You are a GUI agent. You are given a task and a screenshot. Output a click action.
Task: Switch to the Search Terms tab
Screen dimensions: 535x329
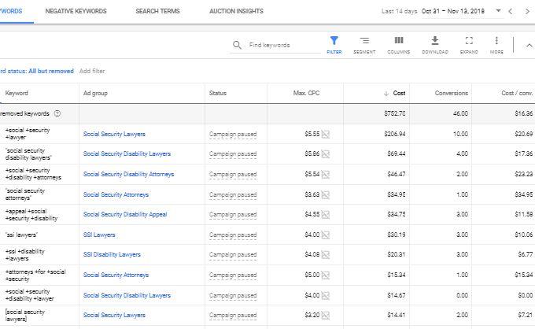157,11
